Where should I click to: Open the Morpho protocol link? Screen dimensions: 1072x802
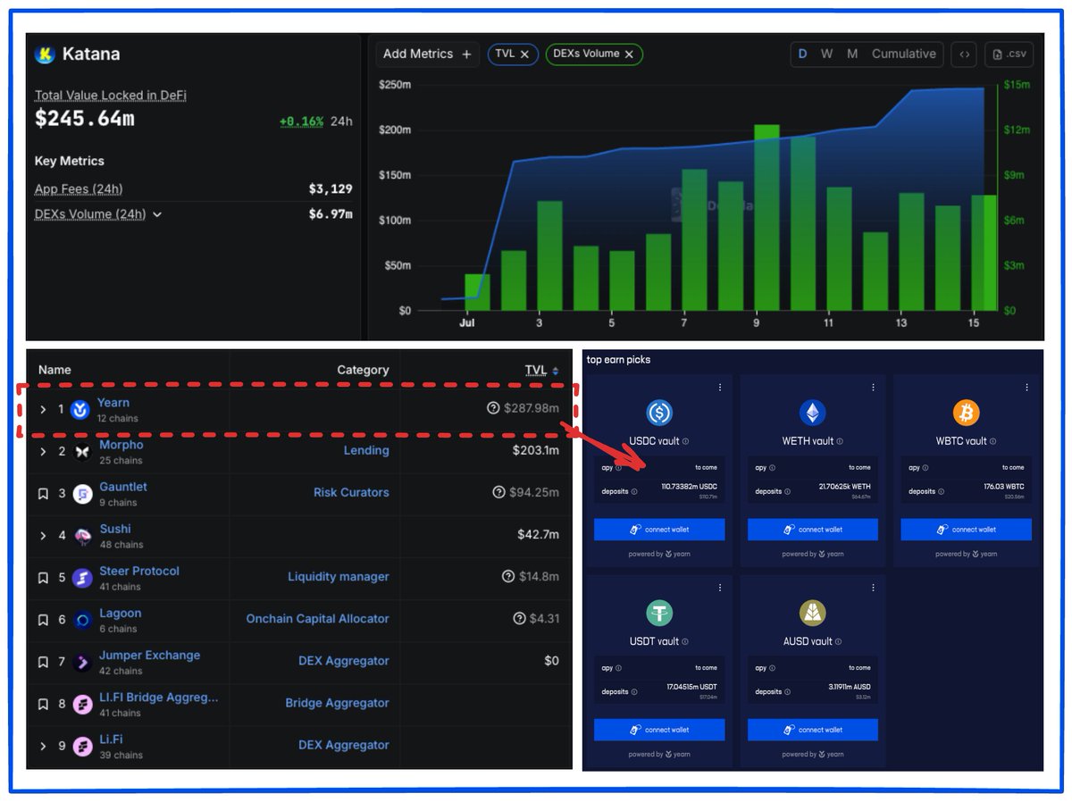121,445
